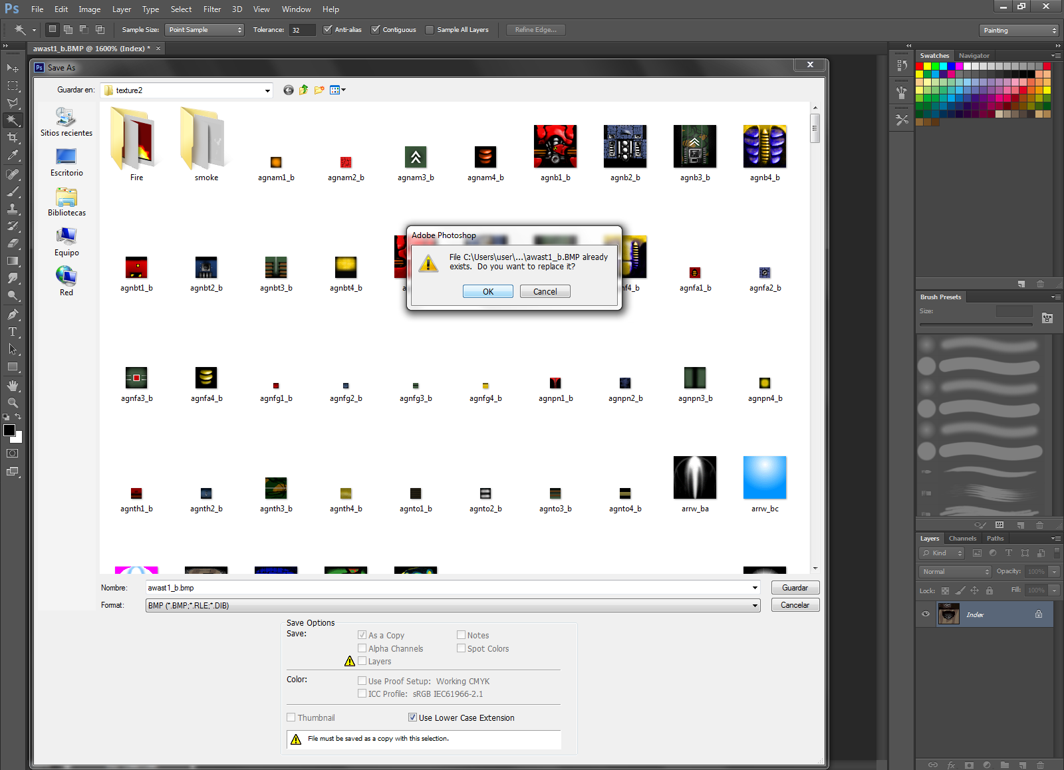Image resolution: width=1064 pixels, height=770 pixels.
Task: Lock transparent pixels in Layers panel
Action: point(945,590)
